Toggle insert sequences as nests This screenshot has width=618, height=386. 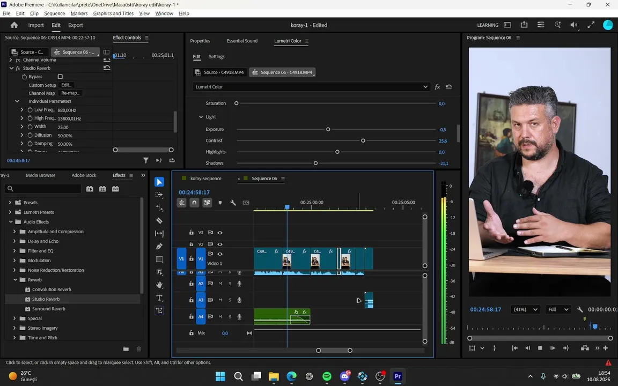181,203
